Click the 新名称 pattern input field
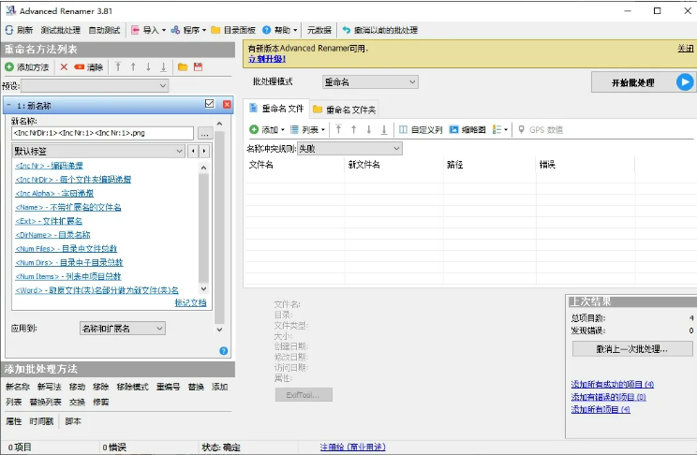This screenshot has width=697, height=455. coord(103,133)
